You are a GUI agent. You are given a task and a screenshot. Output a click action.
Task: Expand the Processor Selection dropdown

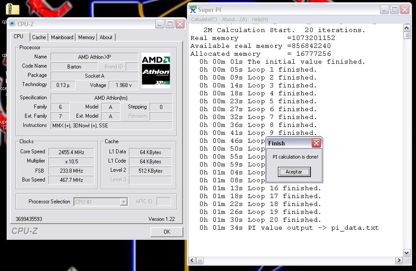124,202
